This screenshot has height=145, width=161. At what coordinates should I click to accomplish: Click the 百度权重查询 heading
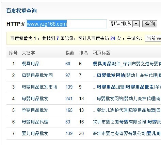click(x=21, y=11)
